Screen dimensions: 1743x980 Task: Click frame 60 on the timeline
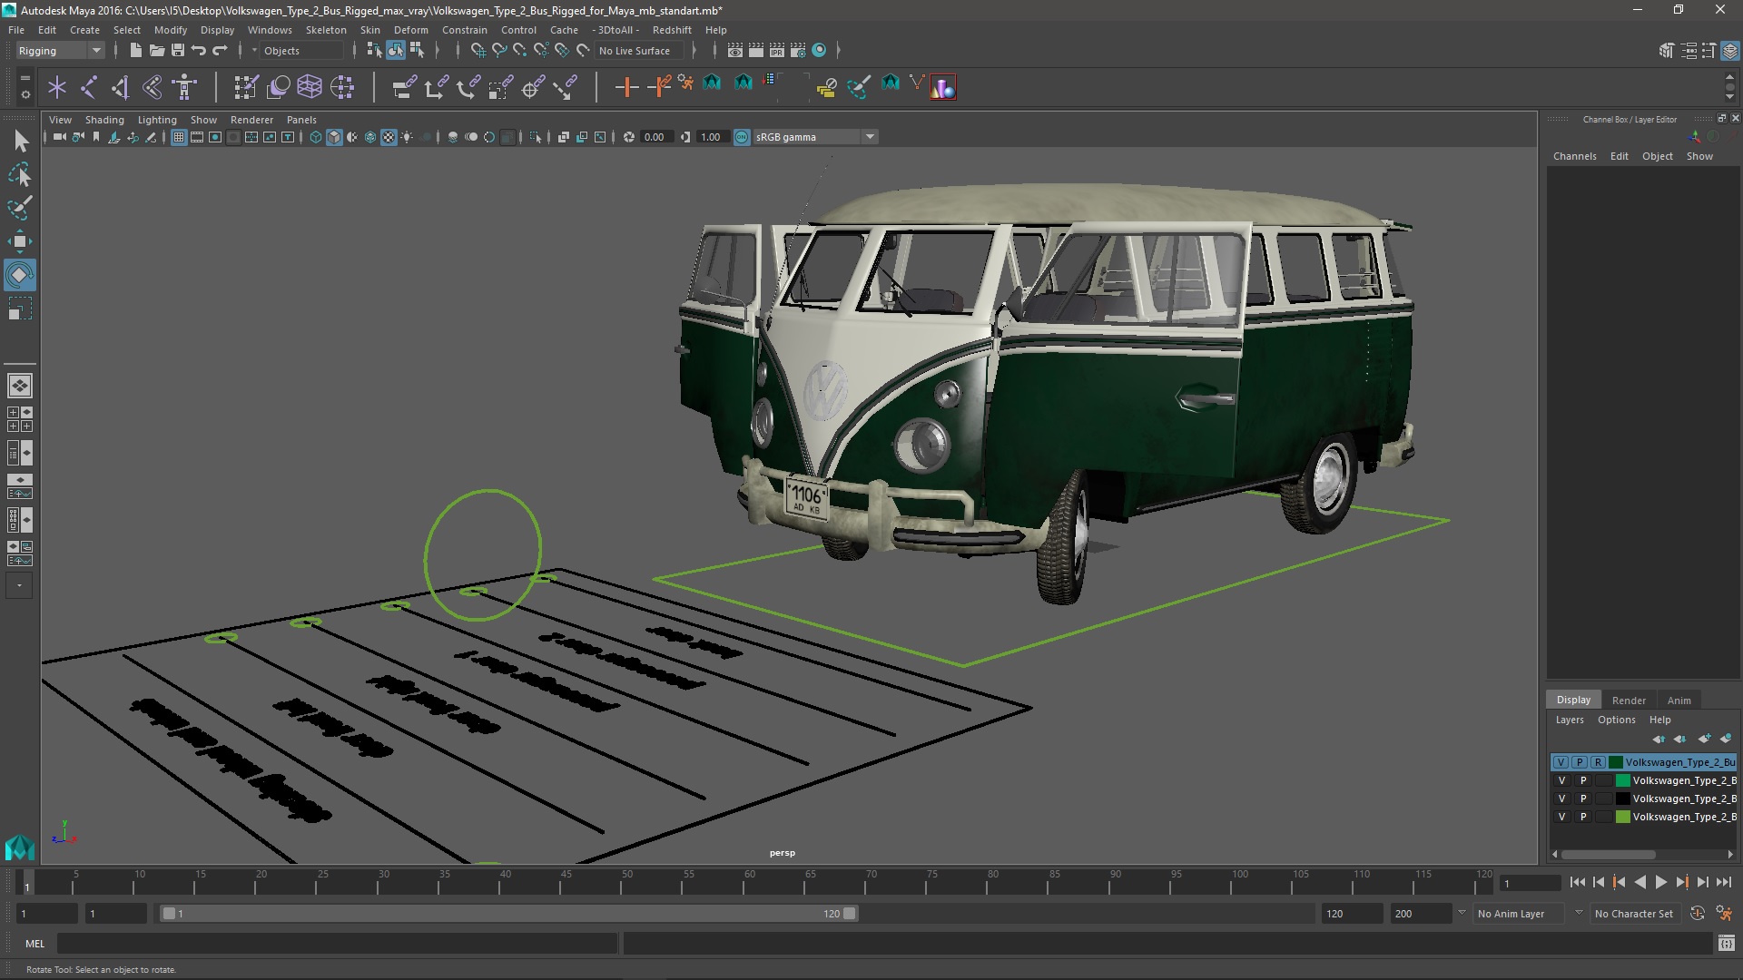click(x=750, y=881)
